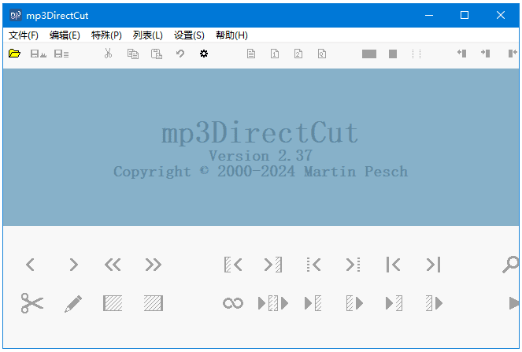Open the settings gear in toolbar
Image resolution: width=522 pixels, height=352 pixels.
(204, 54)
